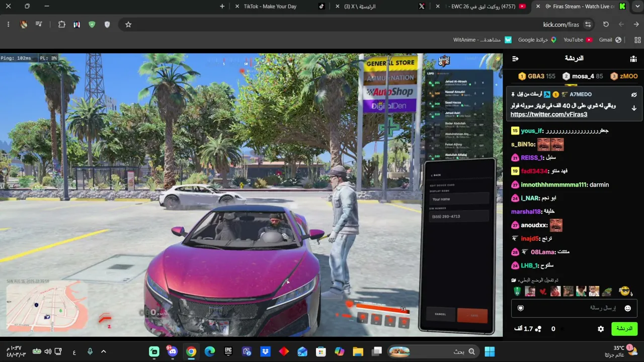The width and height of the screenshot is (644, 362).
Task: Switch to the YouTube EWC 26 tab
Action: pyautogui.click(x=481, y=7)
